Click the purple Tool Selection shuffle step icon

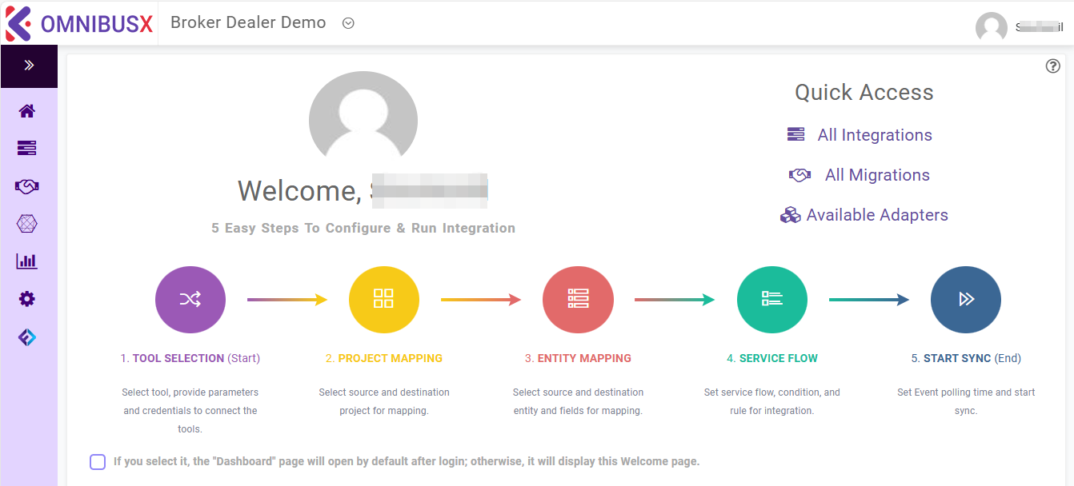190,300
